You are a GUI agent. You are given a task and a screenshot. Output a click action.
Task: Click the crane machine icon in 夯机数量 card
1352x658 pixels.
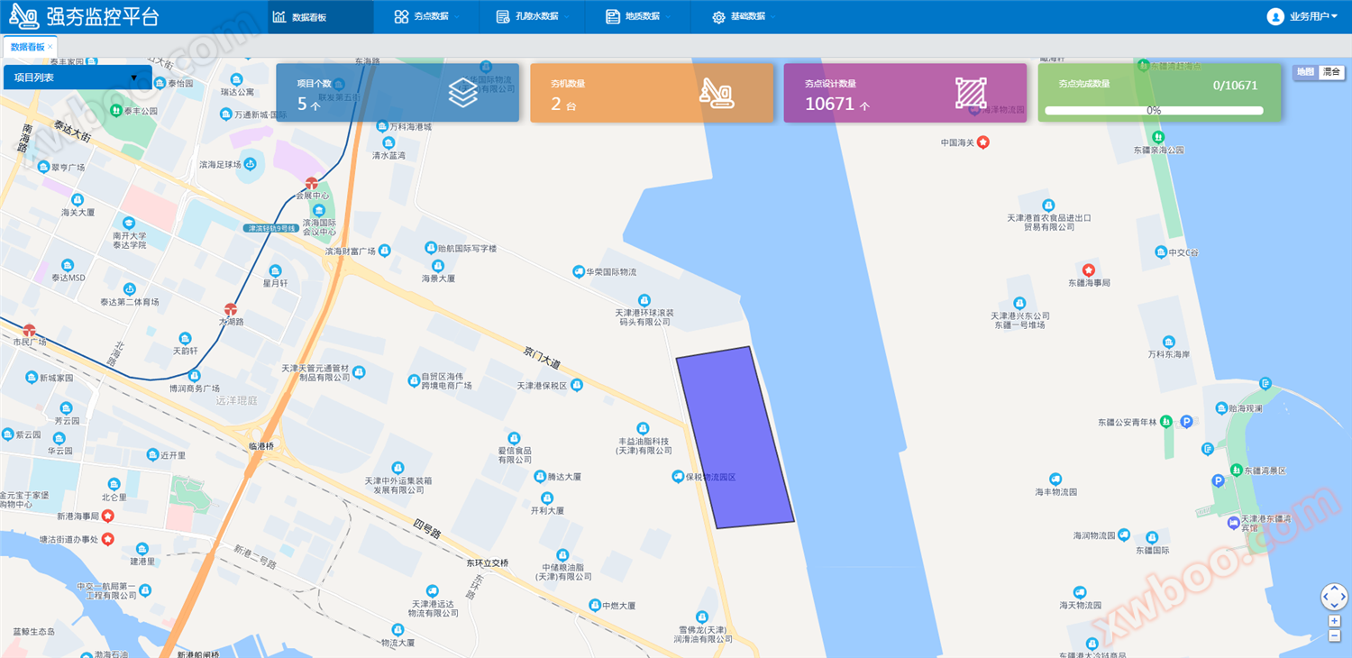[x=717, y=93]
